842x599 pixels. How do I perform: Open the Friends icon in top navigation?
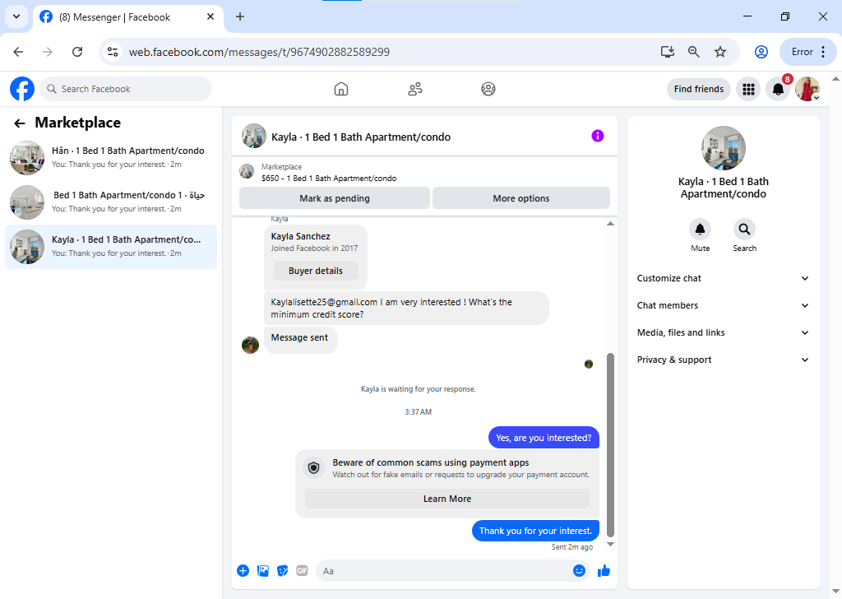(x=415, y=89)
